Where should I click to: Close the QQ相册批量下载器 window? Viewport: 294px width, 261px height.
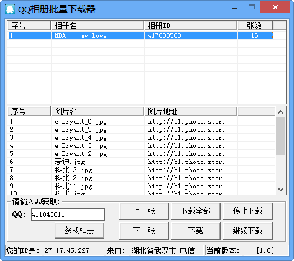[x=275, y=7]
